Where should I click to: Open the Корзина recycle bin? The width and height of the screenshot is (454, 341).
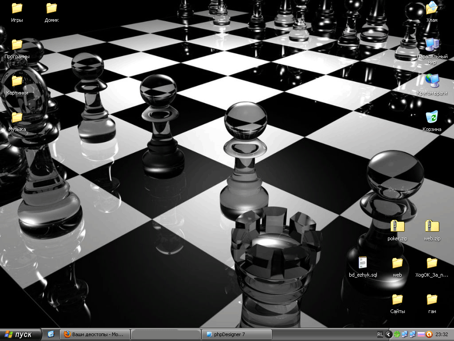tap(432, 117)
